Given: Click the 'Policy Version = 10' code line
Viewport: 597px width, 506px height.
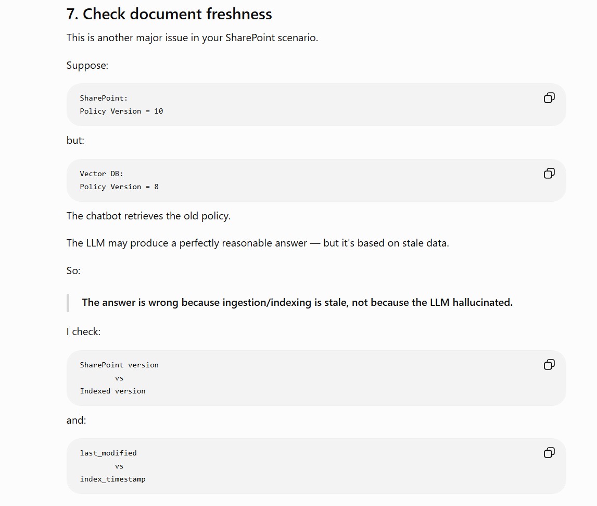Looking at the screenshot, I should pos(121,111).
